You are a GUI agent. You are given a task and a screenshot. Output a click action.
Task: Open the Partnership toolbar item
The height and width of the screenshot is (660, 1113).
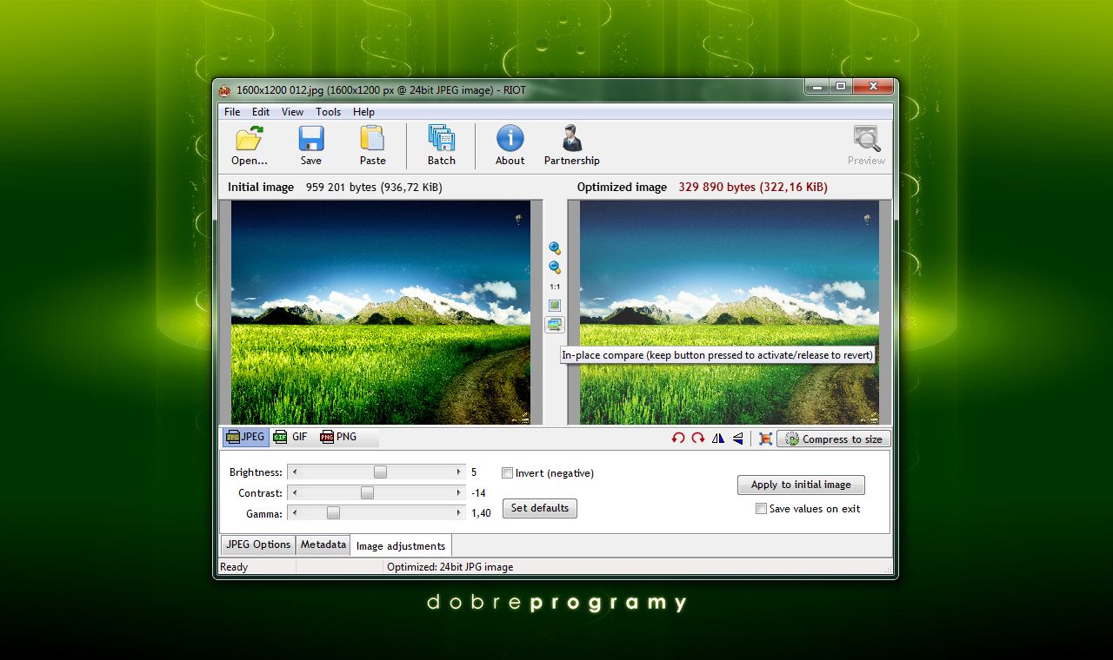tap(572, 145)
